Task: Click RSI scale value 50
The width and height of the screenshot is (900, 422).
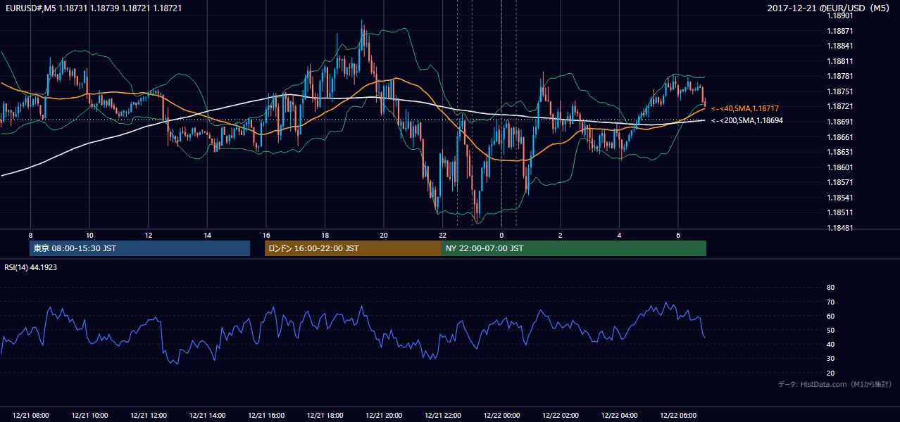Action: (x=830, y=330)
